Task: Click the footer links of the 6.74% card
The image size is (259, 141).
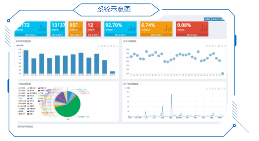Action: tap(156, 35)
